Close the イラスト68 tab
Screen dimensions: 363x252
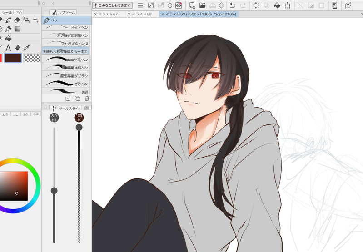pos(129,15)
